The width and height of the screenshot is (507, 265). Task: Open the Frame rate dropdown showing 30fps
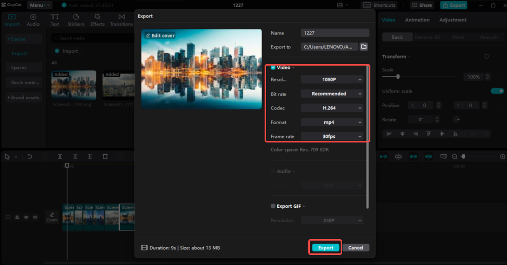point(332,136)
